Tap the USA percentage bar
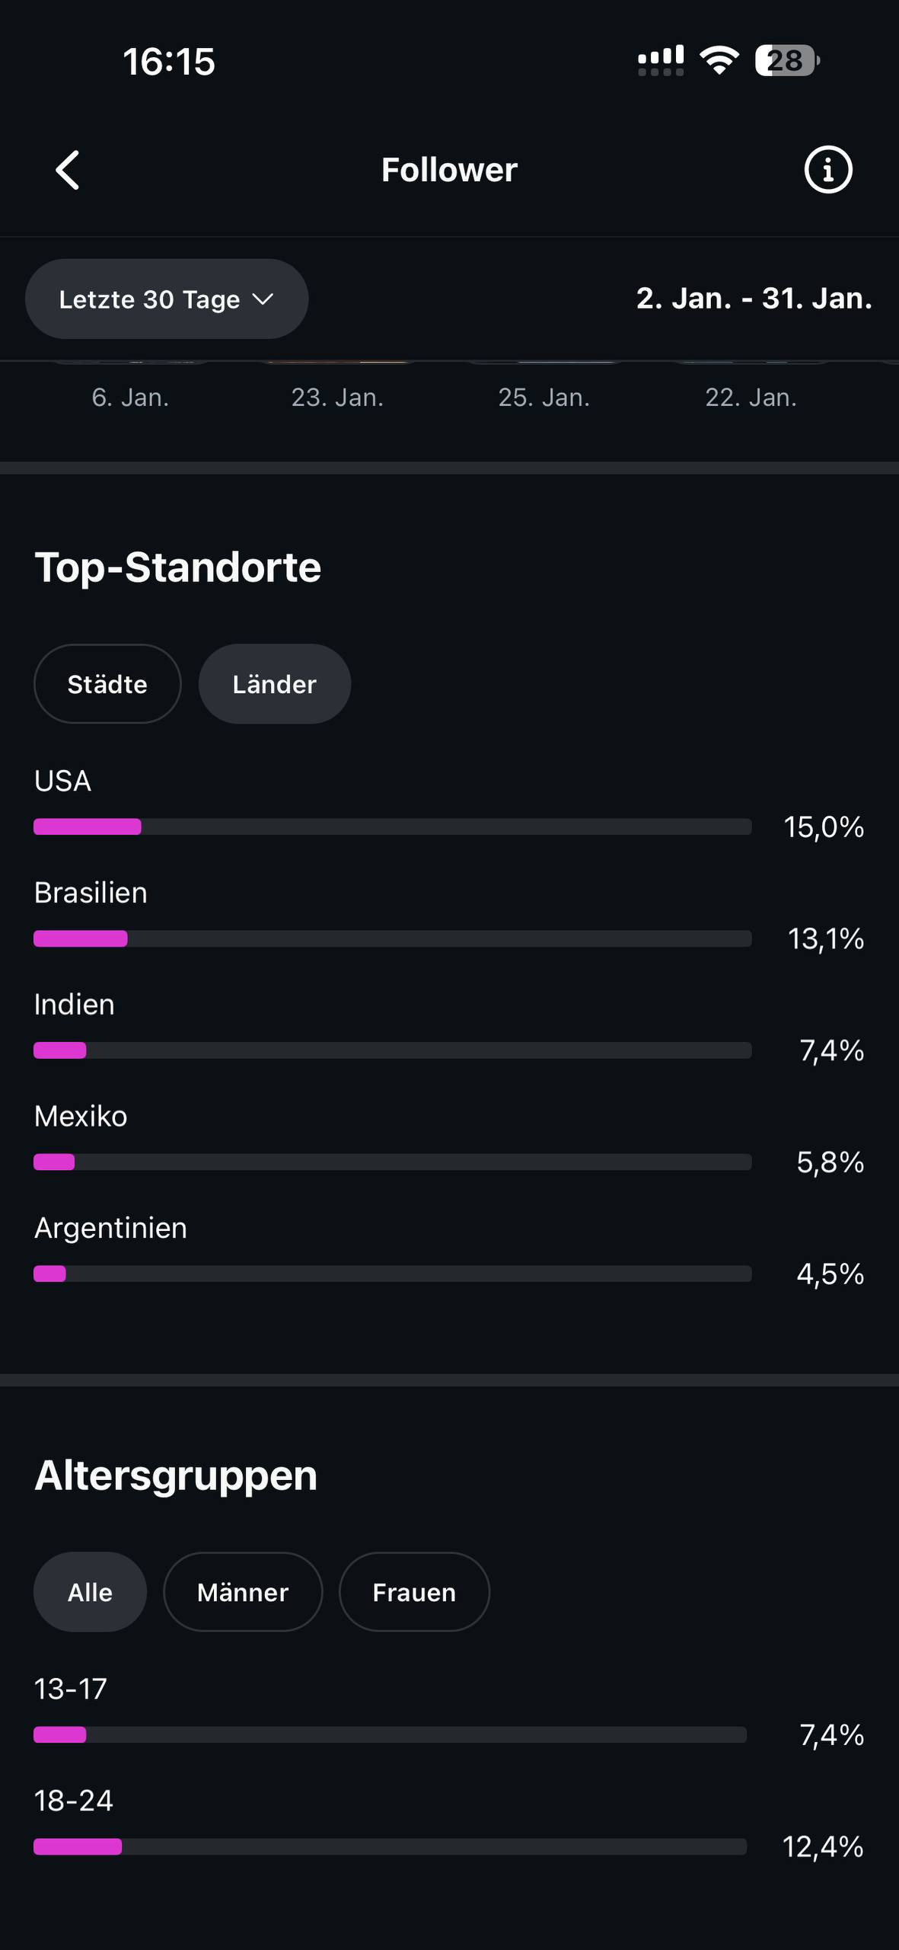 pyautogui.click(x=392, y=827)
